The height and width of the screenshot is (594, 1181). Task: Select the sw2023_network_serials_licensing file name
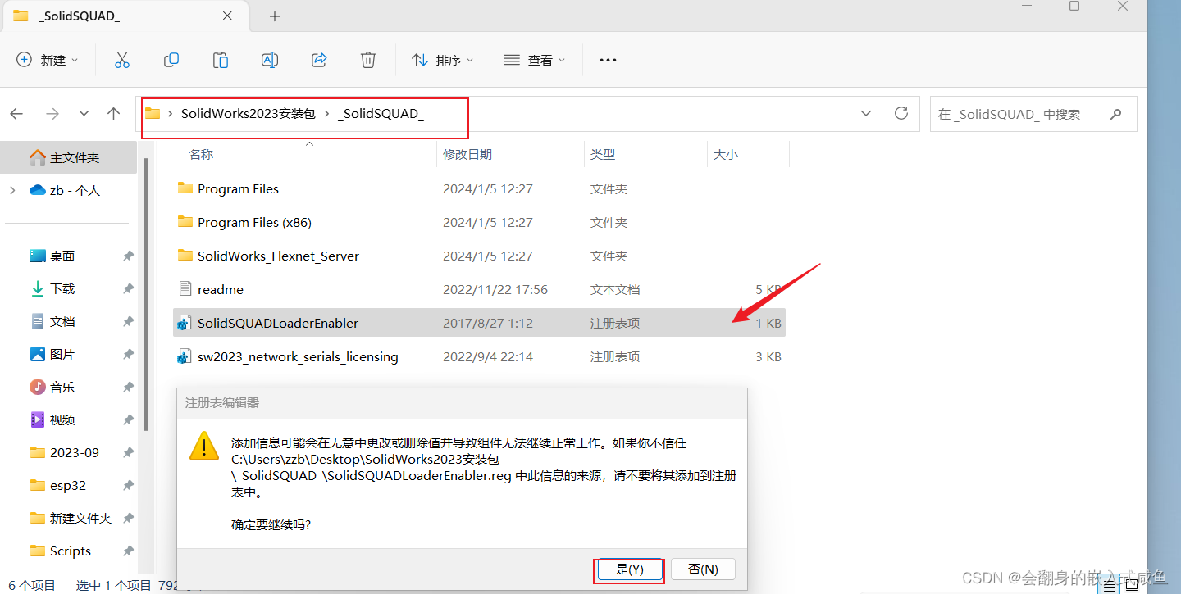(298, 356)
